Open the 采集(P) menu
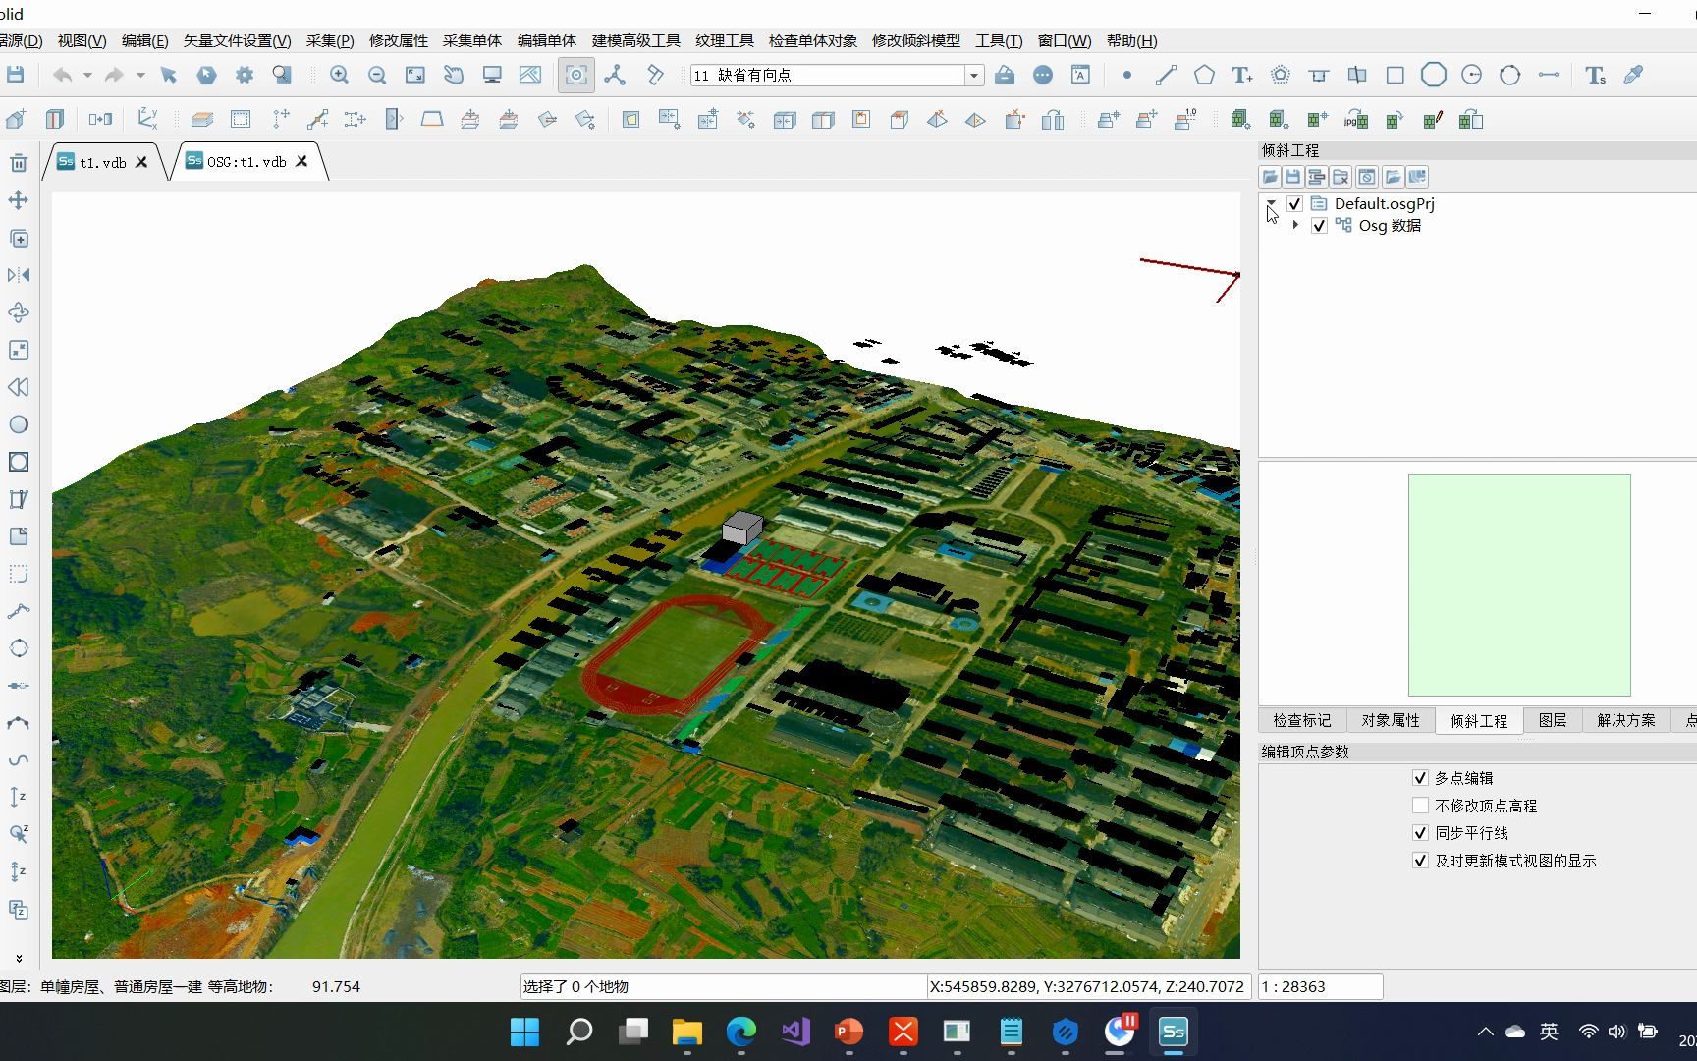 point(330,41)
